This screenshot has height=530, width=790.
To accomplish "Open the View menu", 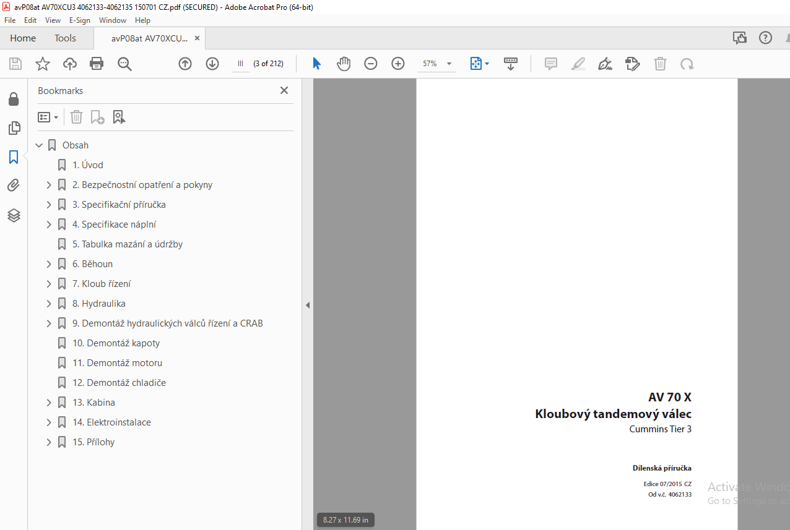I will pos(53,20).
